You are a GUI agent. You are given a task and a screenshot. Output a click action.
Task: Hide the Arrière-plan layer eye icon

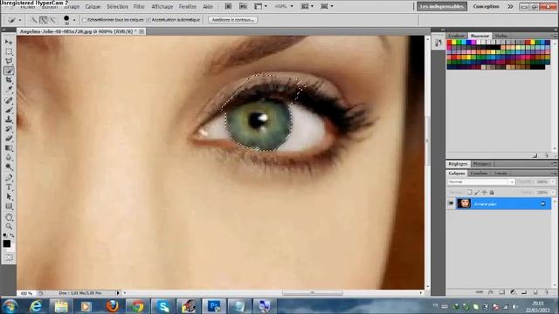click(x=451, y=203)
